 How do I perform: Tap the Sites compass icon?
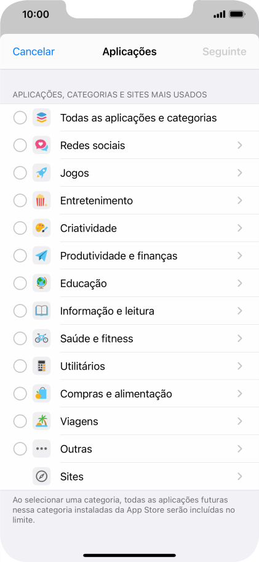(x=41, y=476)
